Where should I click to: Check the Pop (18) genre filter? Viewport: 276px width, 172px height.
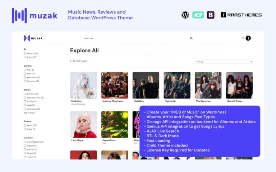click(25, 70)
